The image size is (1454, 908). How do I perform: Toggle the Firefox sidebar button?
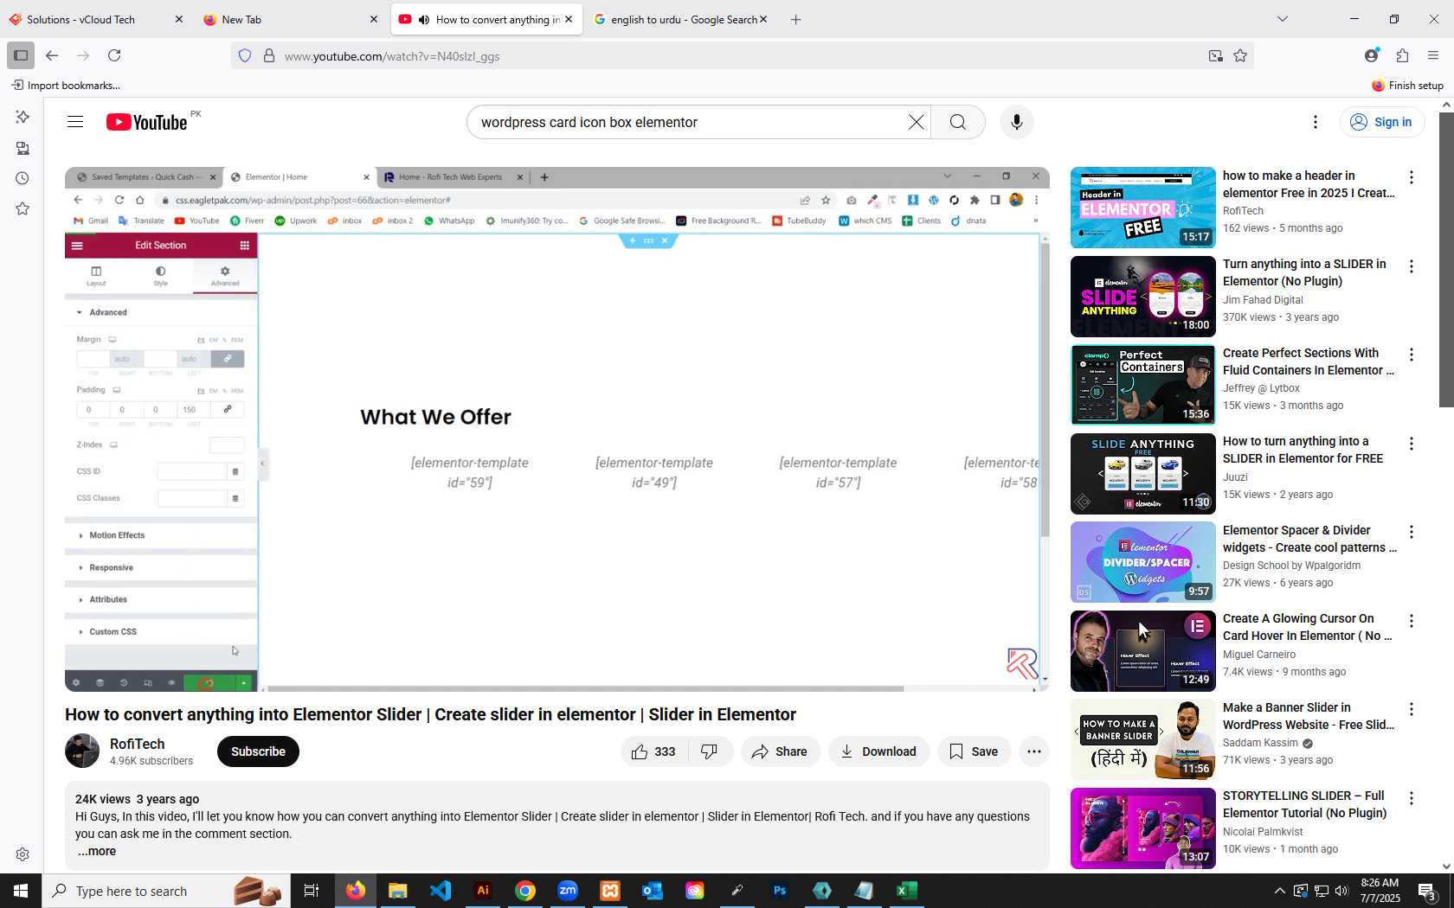click(x=21, y=55)
